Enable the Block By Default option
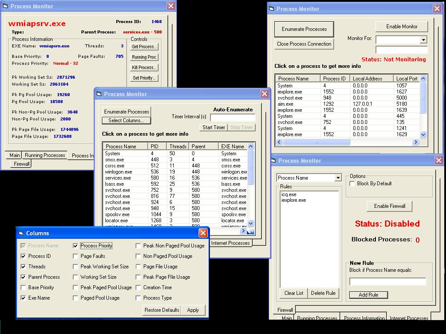The height and width of the screenshot is (334, 446). point(352,184)
